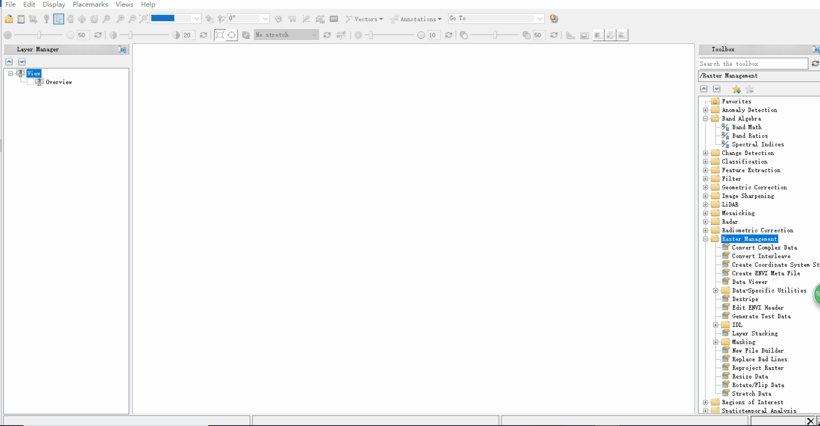820x426 pixels.
Task: Click the Zoom Out magnifier icon
Action: click(x=132, y=19)
